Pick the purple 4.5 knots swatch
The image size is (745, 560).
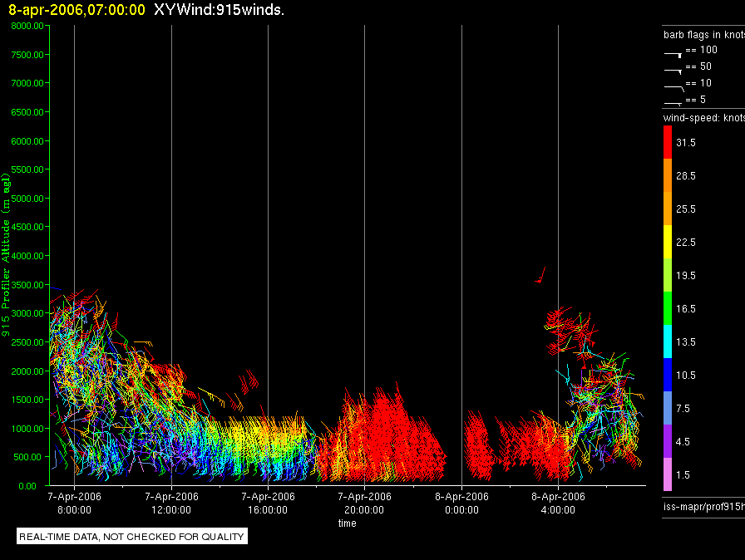click(x=668, y=441)
